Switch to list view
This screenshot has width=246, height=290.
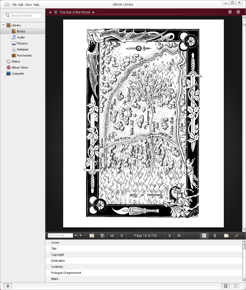tap(230, 12)
